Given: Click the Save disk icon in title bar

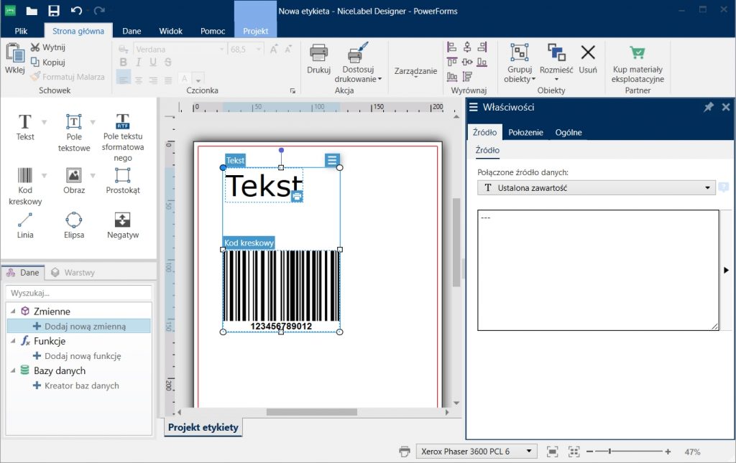Looking at the screenshot, I should 53,11.
